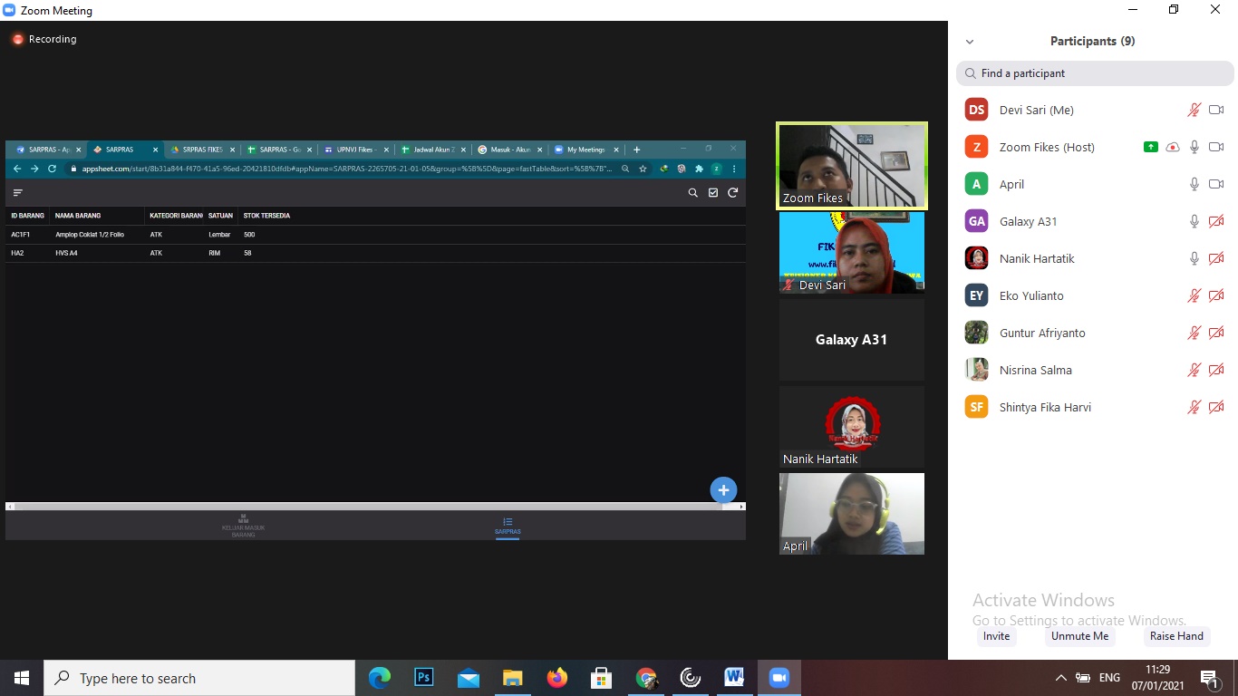
Task: Click the Find a participant search field
Action: pos(1095,73)
